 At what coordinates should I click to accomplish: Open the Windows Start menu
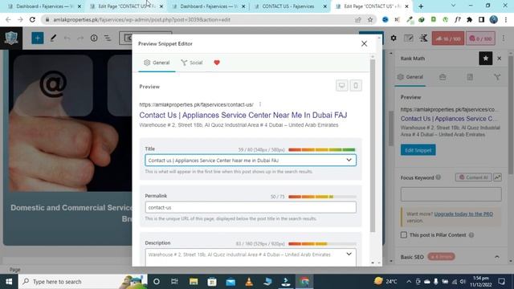[9, 282]
